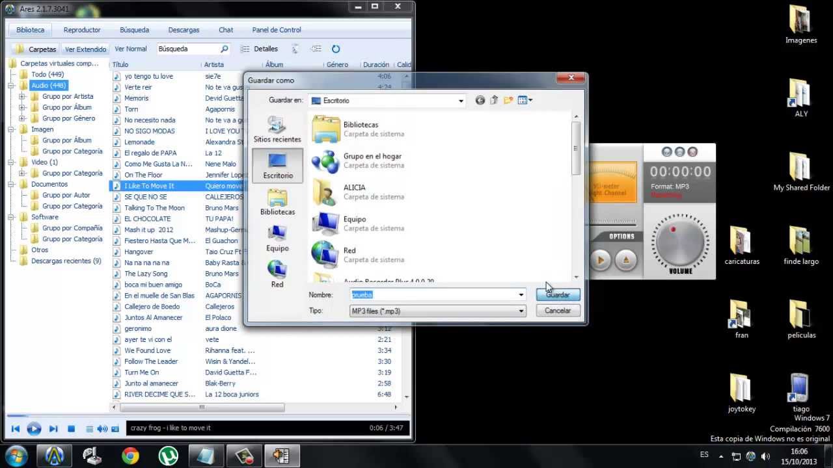Collapse Documentos tree node

(12, 184)
